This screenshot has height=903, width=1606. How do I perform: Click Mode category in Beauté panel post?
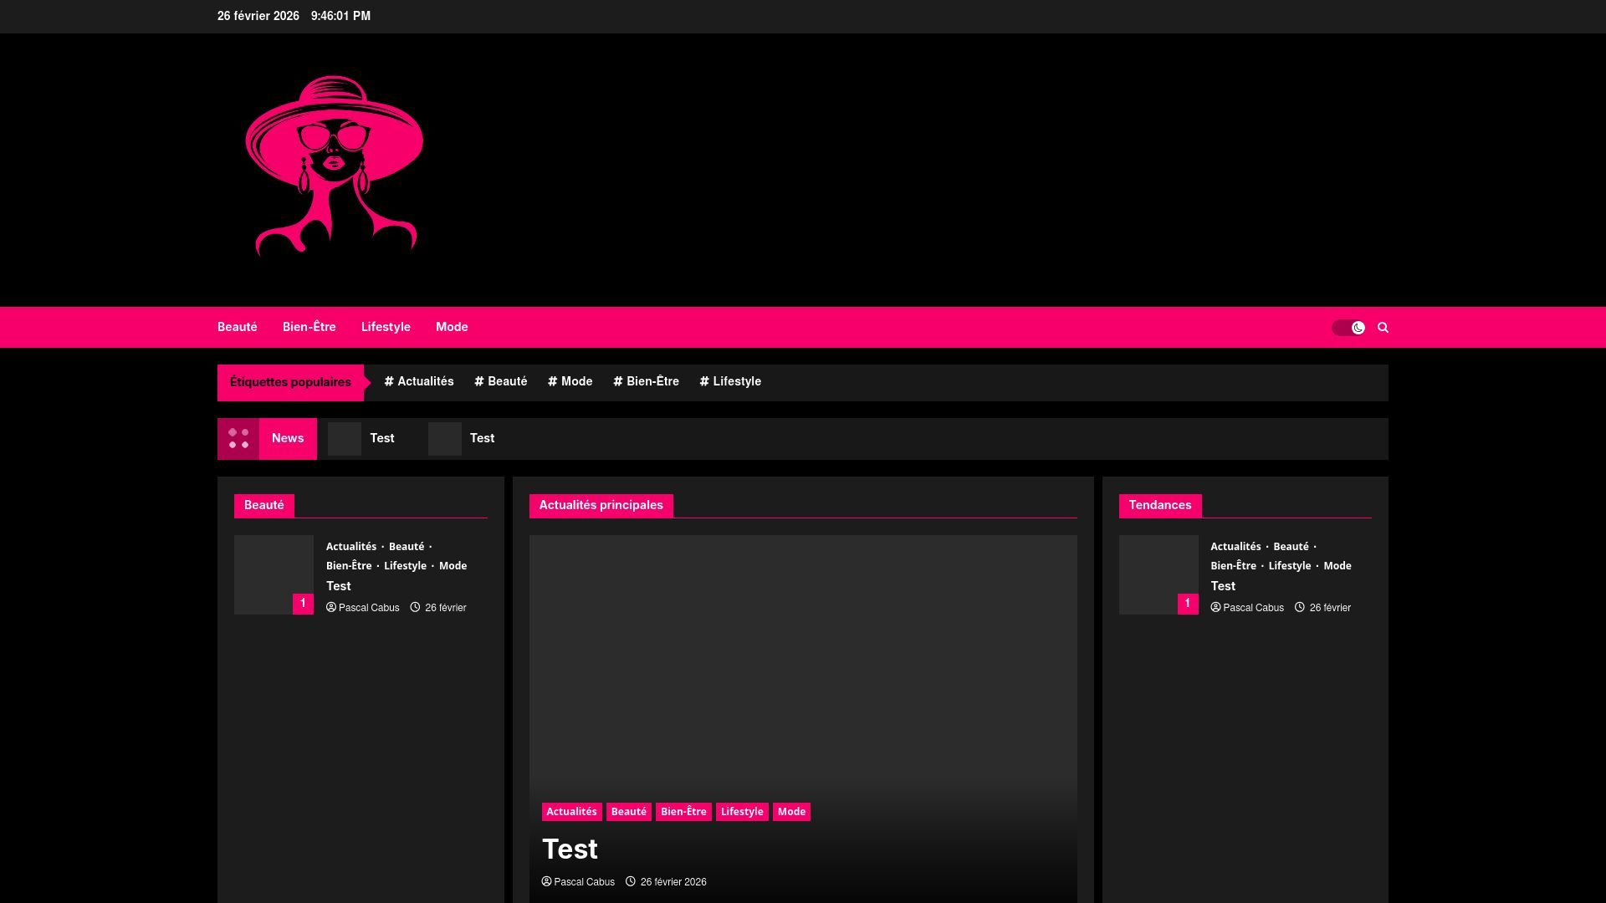pos(453,566)
